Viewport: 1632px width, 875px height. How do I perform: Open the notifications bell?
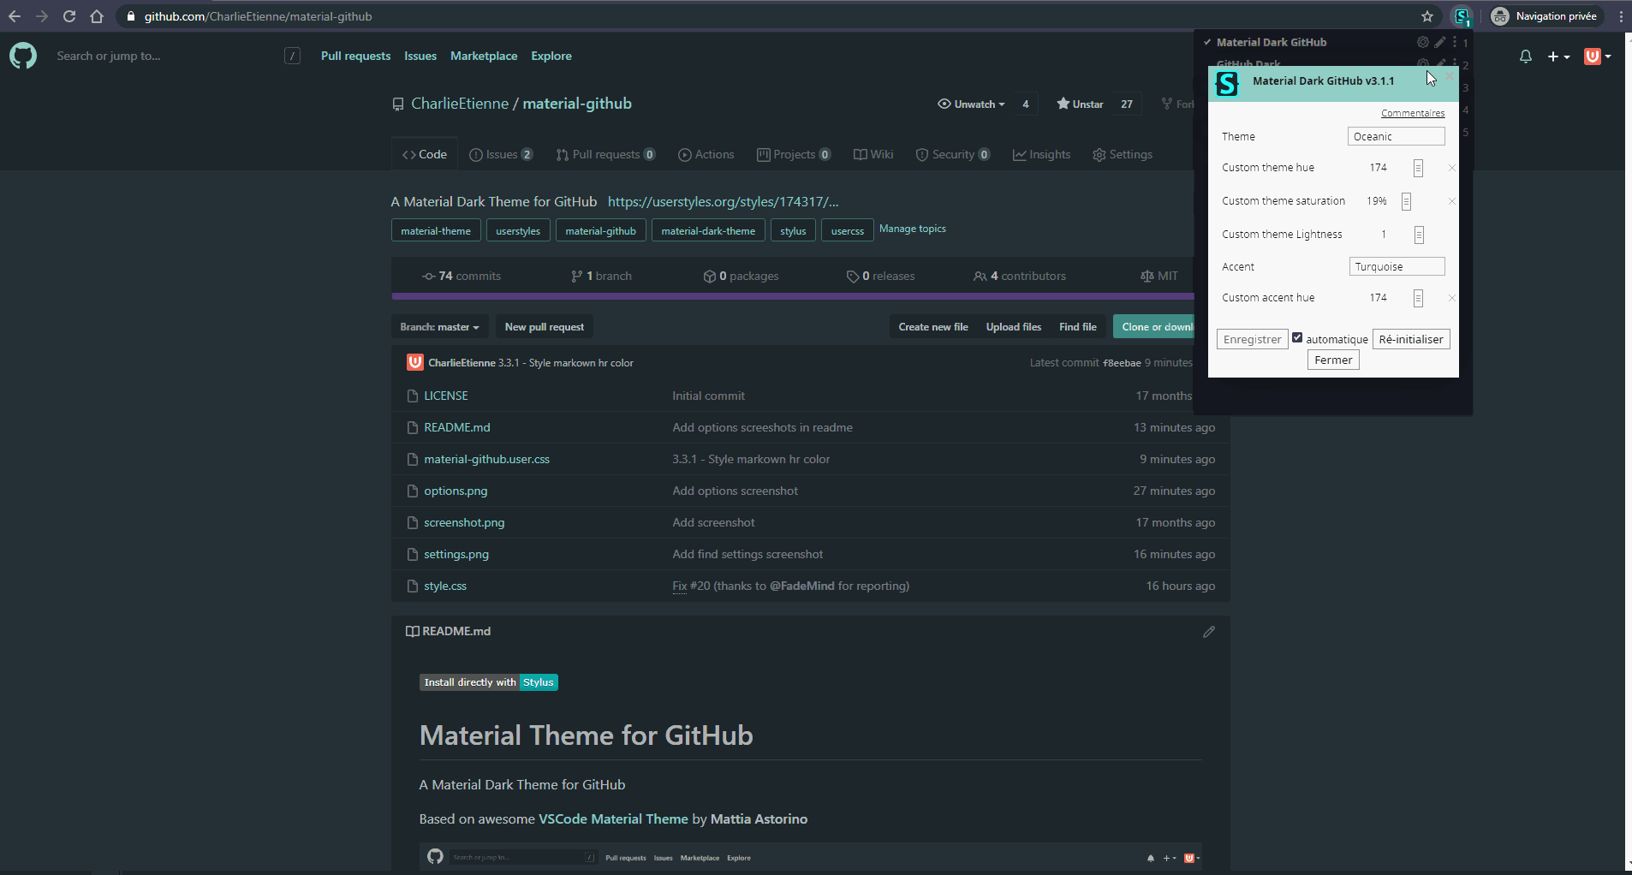click(x=1525, y=57)
